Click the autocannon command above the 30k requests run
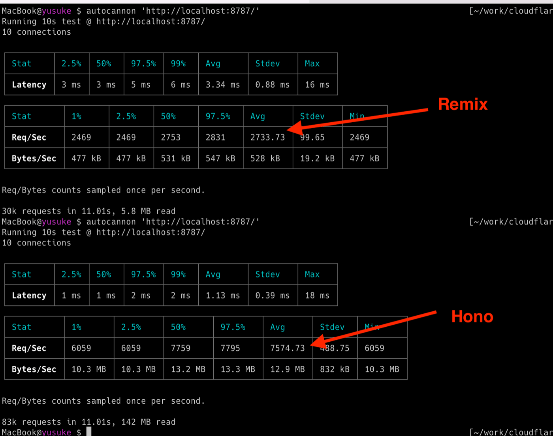The image size is (553, 436). 173,11
